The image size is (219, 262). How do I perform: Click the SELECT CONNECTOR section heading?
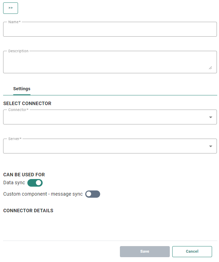[x=27, y=103]
